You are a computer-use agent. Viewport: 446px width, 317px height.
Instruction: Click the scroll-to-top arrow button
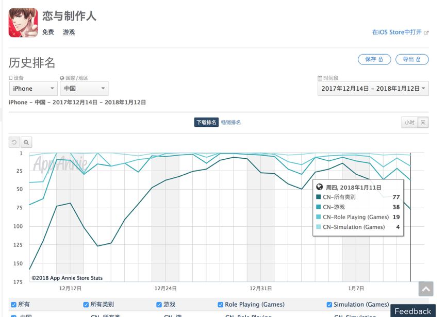[x=425, y=289]
